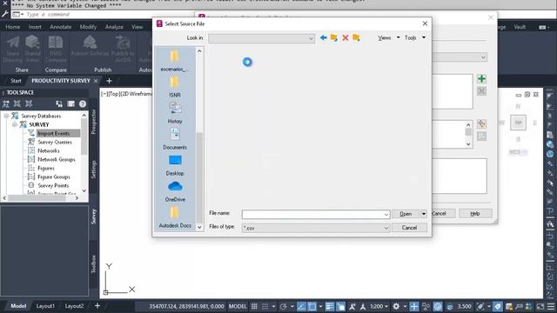Click Publish Surfaces ribbon icon
The image size is (557, 313).
tap(90, 46)
